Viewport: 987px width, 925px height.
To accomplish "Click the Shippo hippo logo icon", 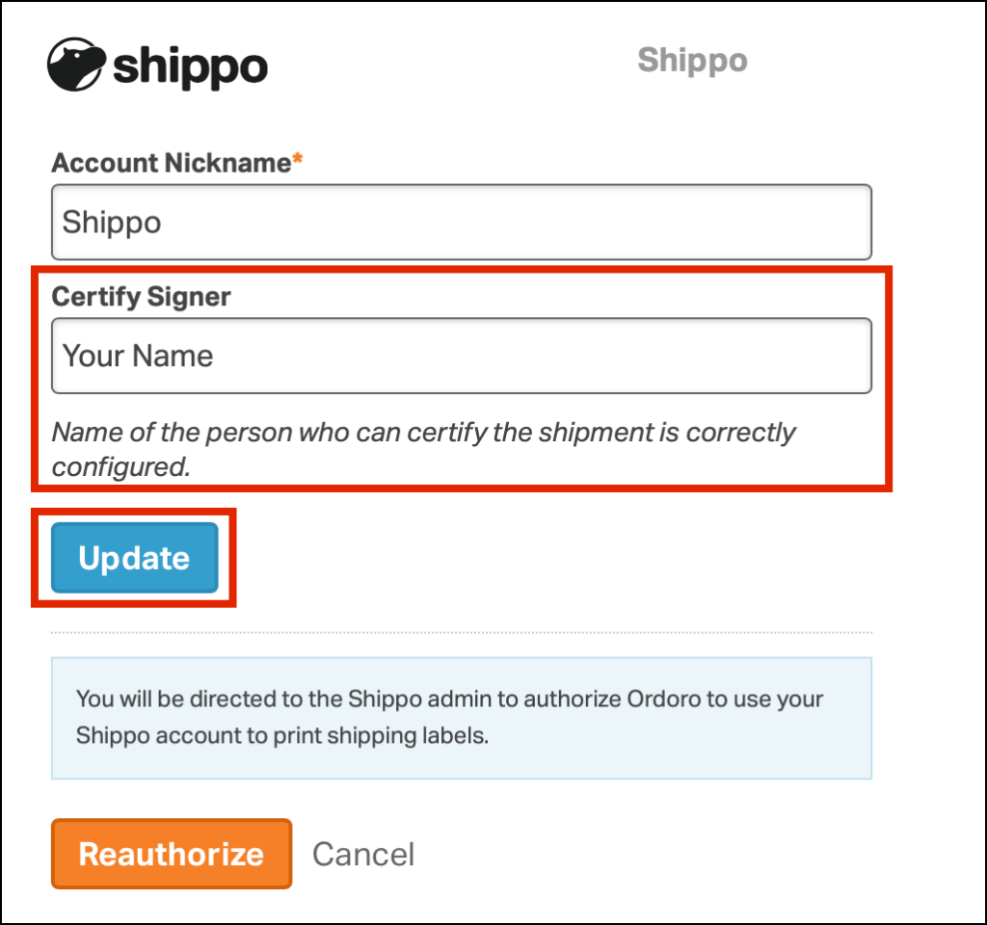I will coord(76,65).
